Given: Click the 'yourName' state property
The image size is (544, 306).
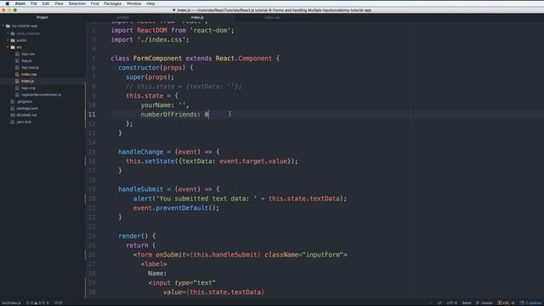Looking at the screenshot, I should tap(156, 105).
